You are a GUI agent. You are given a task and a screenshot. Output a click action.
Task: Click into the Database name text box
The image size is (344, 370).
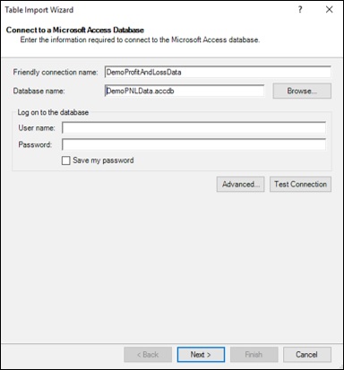[x=185, y=90]
